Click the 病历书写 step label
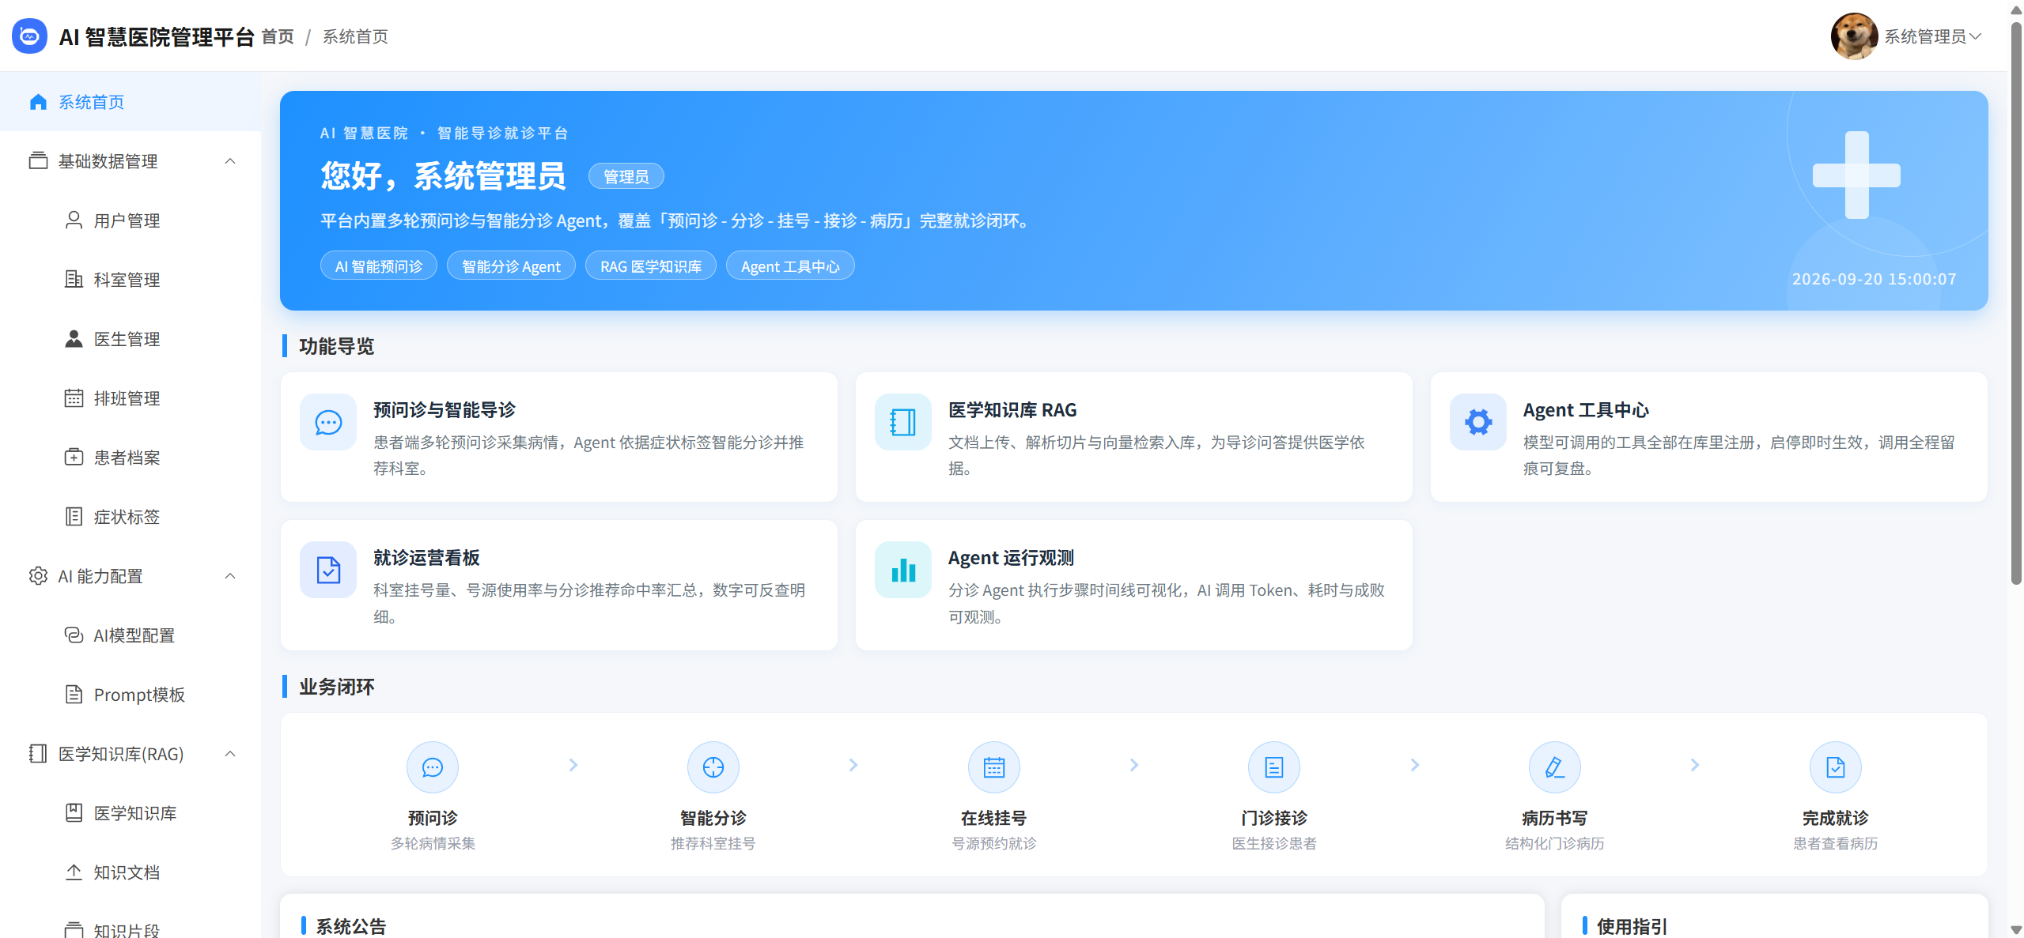 point(1555,818)
